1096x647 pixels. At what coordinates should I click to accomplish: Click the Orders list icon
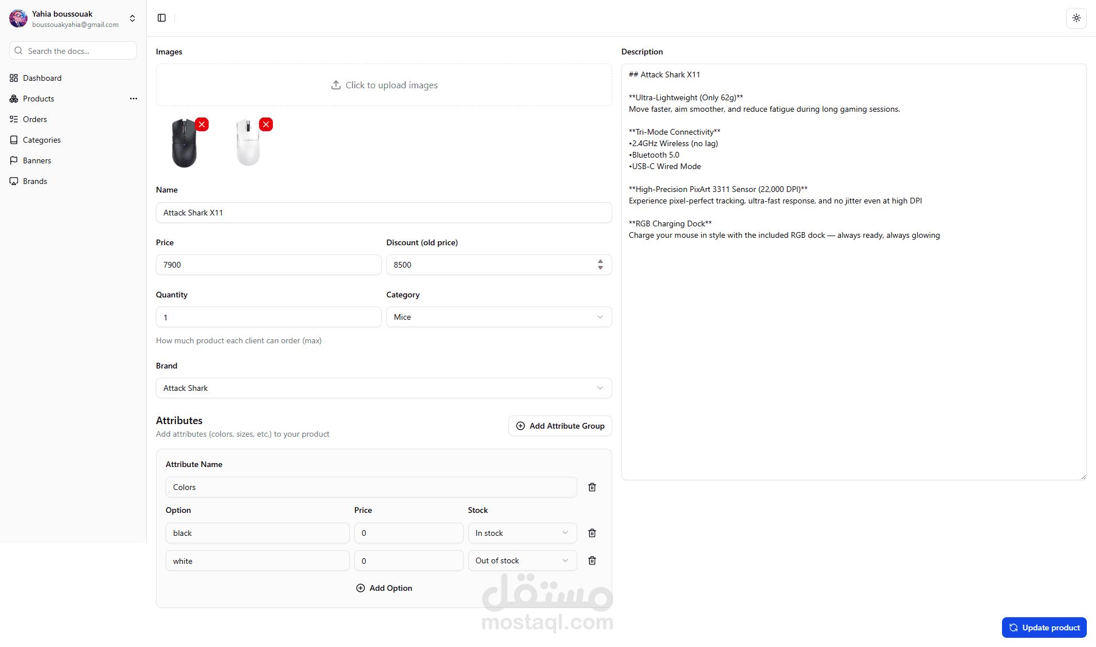click(14, 119)
